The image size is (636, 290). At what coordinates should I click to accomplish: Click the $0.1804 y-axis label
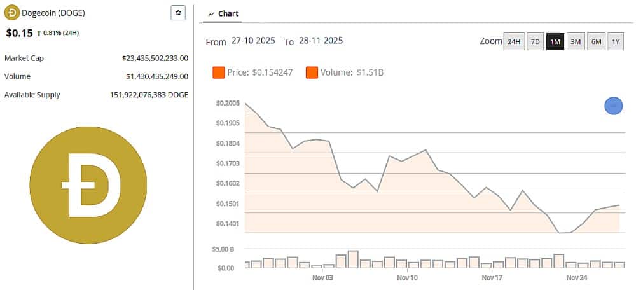228,144
